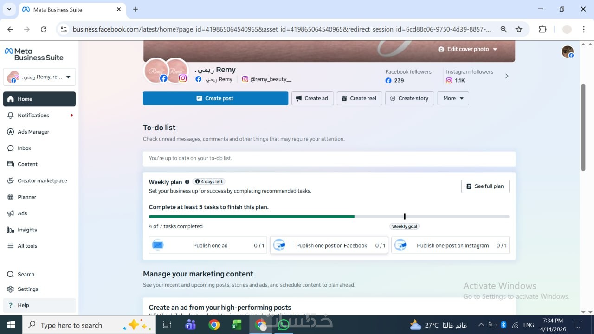Open Insights chart in sidebar
The height and width of the screenshot is (334, 594).
pos(39,230)
